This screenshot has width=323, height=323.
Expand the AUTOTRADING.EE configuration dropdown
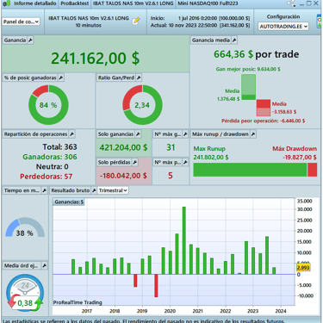283,27
